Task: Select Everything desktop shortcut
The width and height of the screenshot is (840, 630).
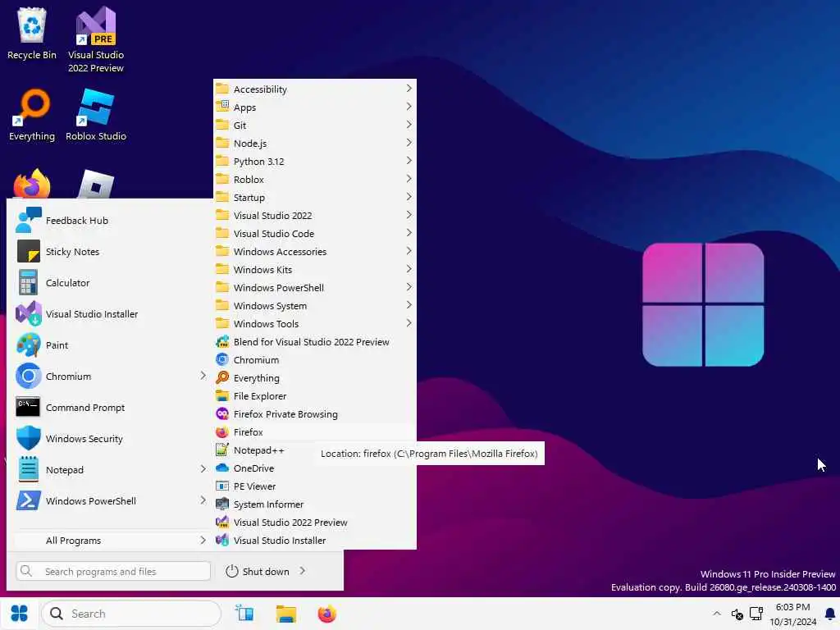Action: [32, 115]
